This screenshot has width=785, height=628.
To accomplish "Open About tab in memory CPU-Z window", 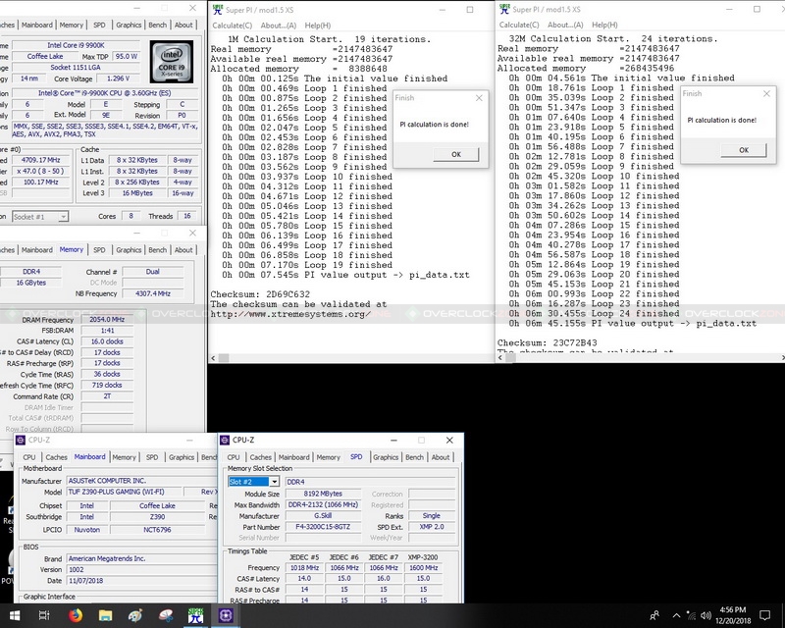I will 183,250.
